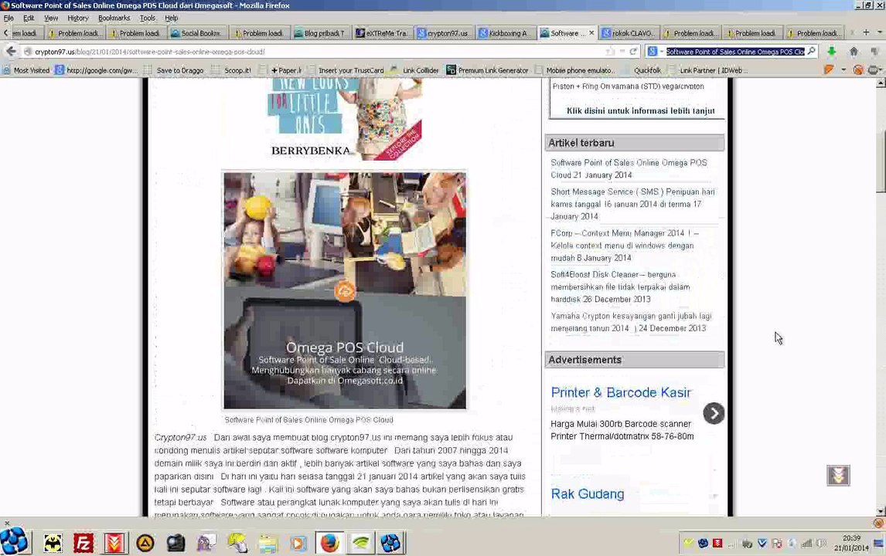Open the Windows Explorer folder taskbar icon
Screen dimensions: 886x556
tap(268, 544)
